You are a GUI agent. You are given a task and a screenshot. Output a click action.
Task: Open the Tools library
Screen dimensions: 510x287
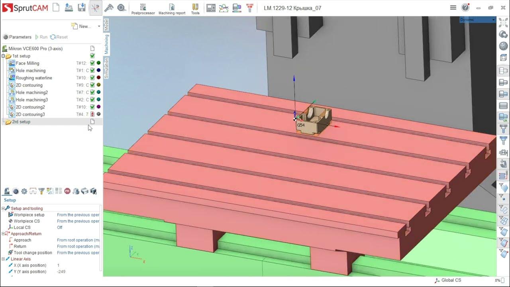tap(195, 8)
